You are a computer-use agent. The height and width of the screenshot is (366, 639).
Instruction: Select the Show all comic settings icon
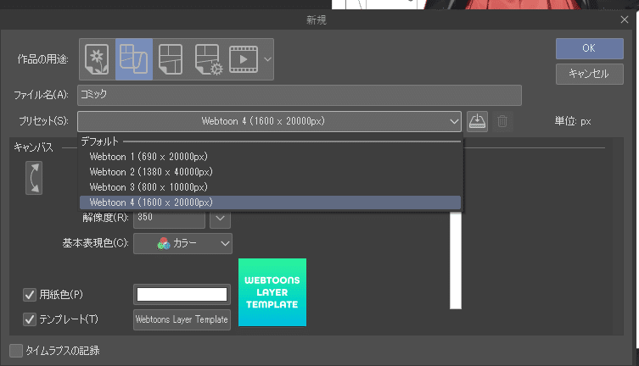click(x=208, y=59)
